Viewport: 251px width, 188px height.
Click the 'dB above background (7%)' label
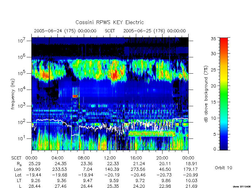206,94
